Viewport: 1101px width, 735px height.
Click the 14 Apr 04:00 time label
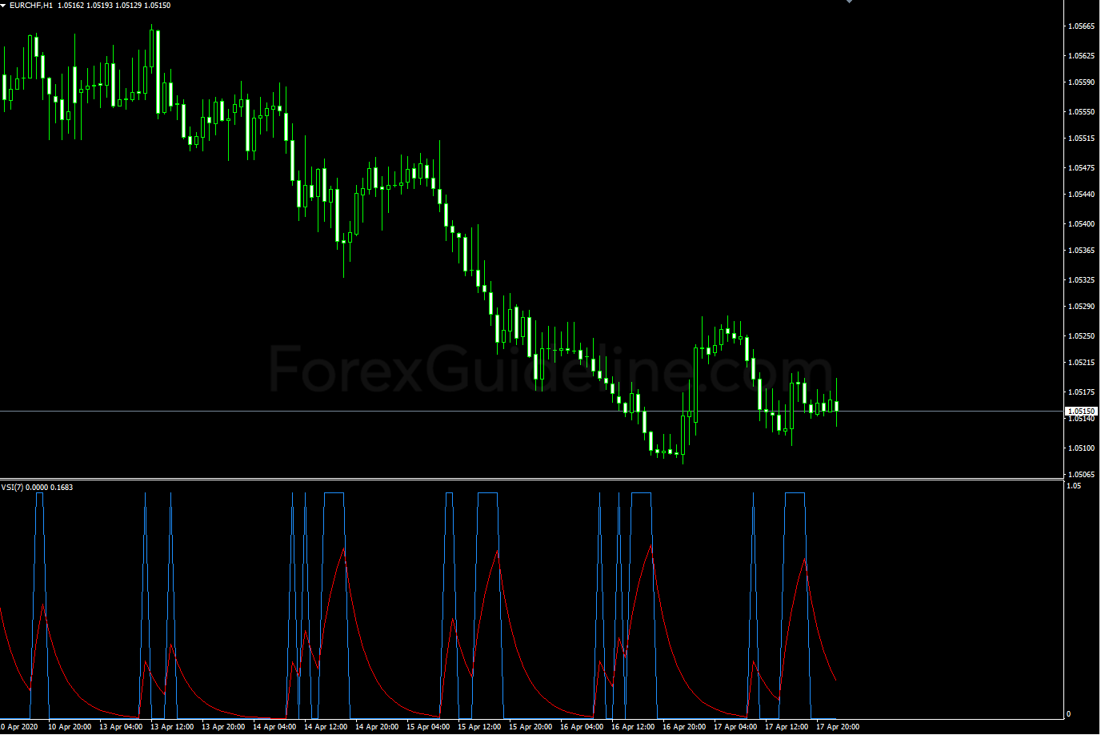click(274, 727)
